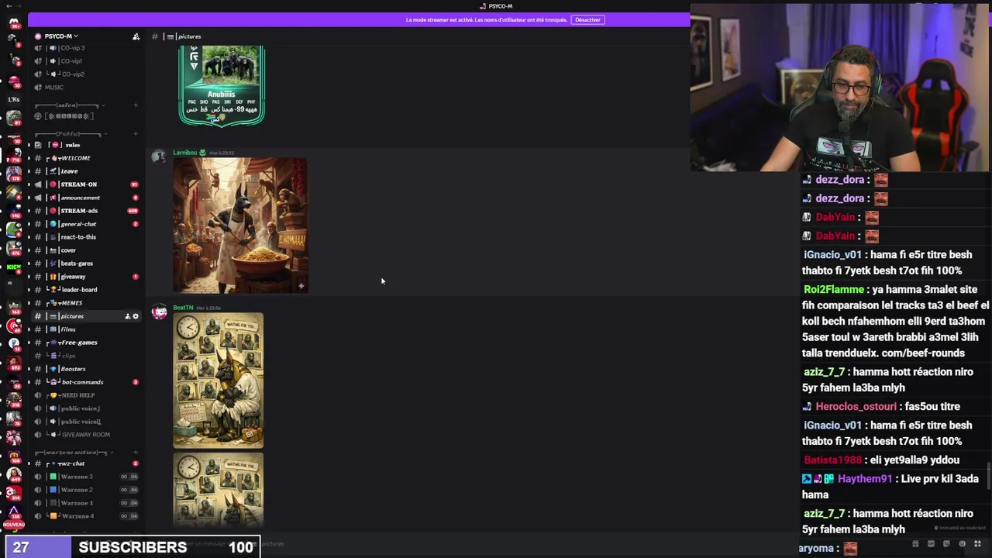Click the plus icon beside warzone section
992x558 pixels.
click(136, 453)
